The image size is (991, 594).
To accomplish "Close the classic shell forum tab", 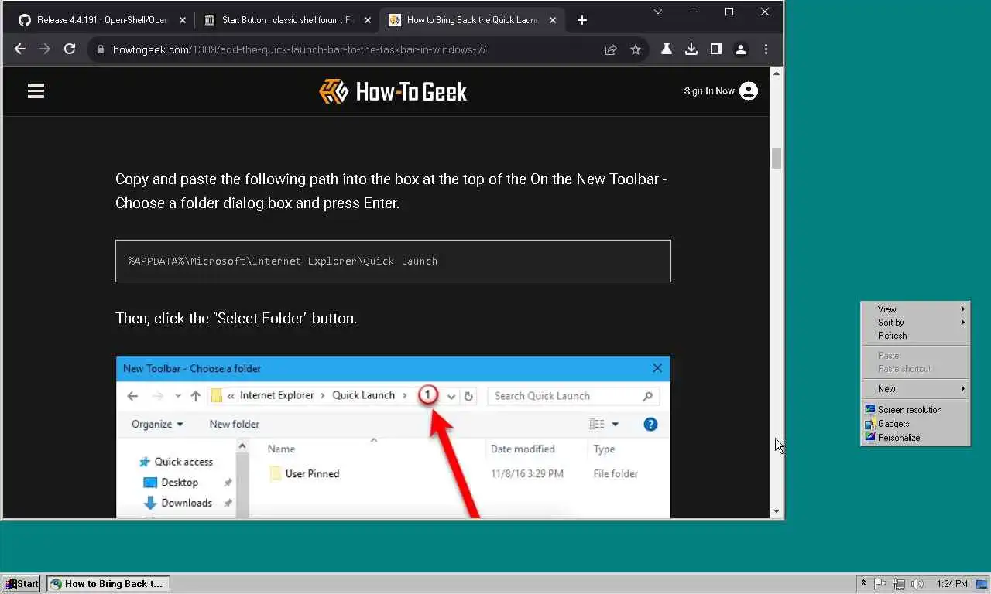I will (368, 20).
